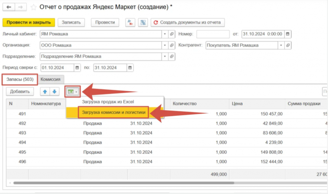Select Загрузка комиссии и логистики menu item
Image resolution: width=328 pixels, height=194 pixels.
pos(113,112)
